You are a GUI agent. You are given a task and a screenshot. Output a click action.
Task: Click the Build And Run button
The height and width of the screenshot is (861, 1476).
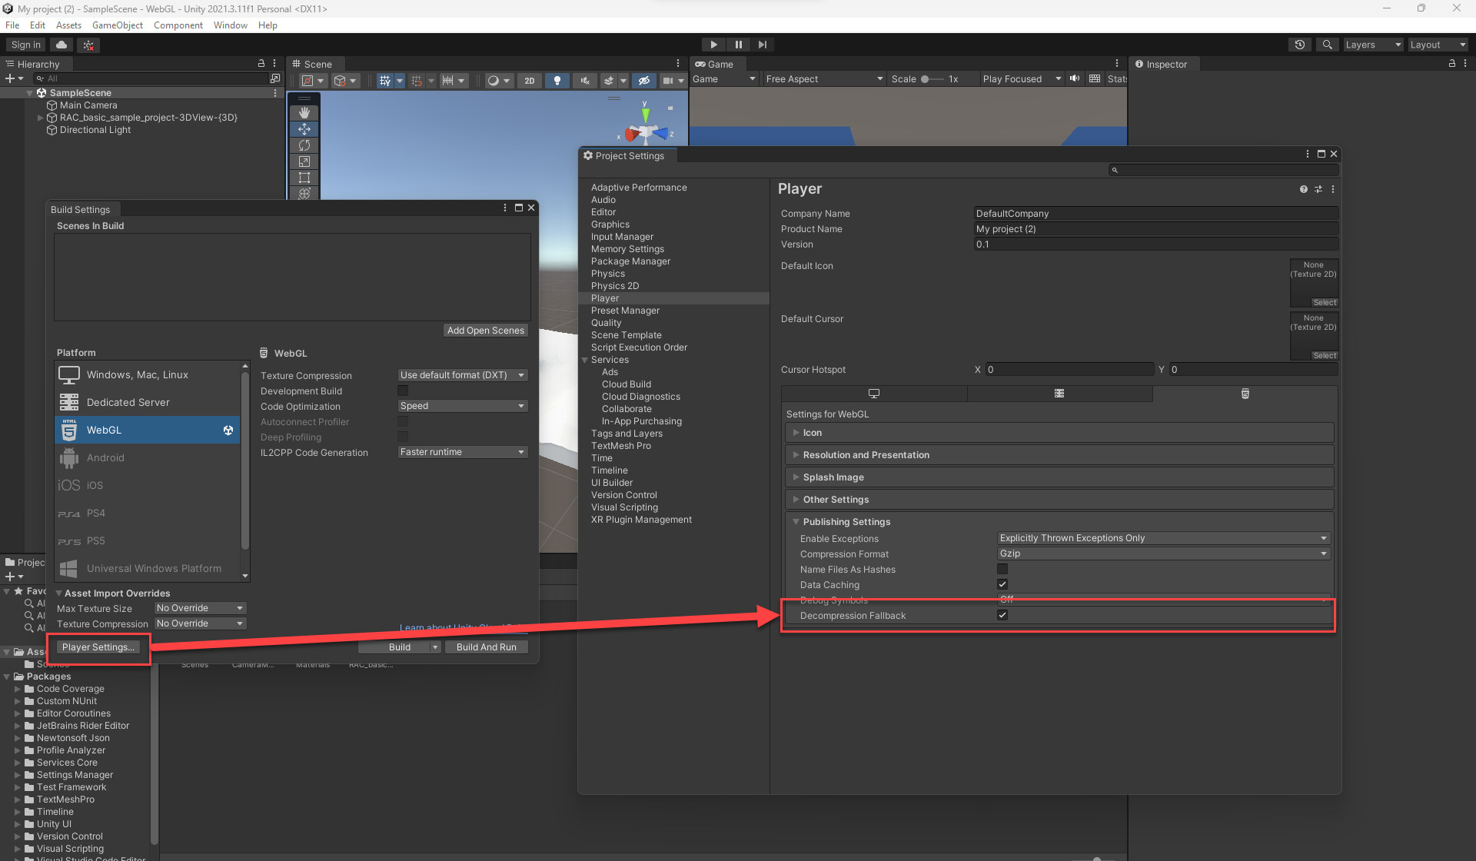[486, 647]
